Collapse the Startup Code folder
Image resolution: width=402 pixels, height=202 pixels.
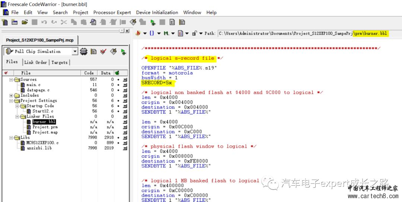pos(17,106)
